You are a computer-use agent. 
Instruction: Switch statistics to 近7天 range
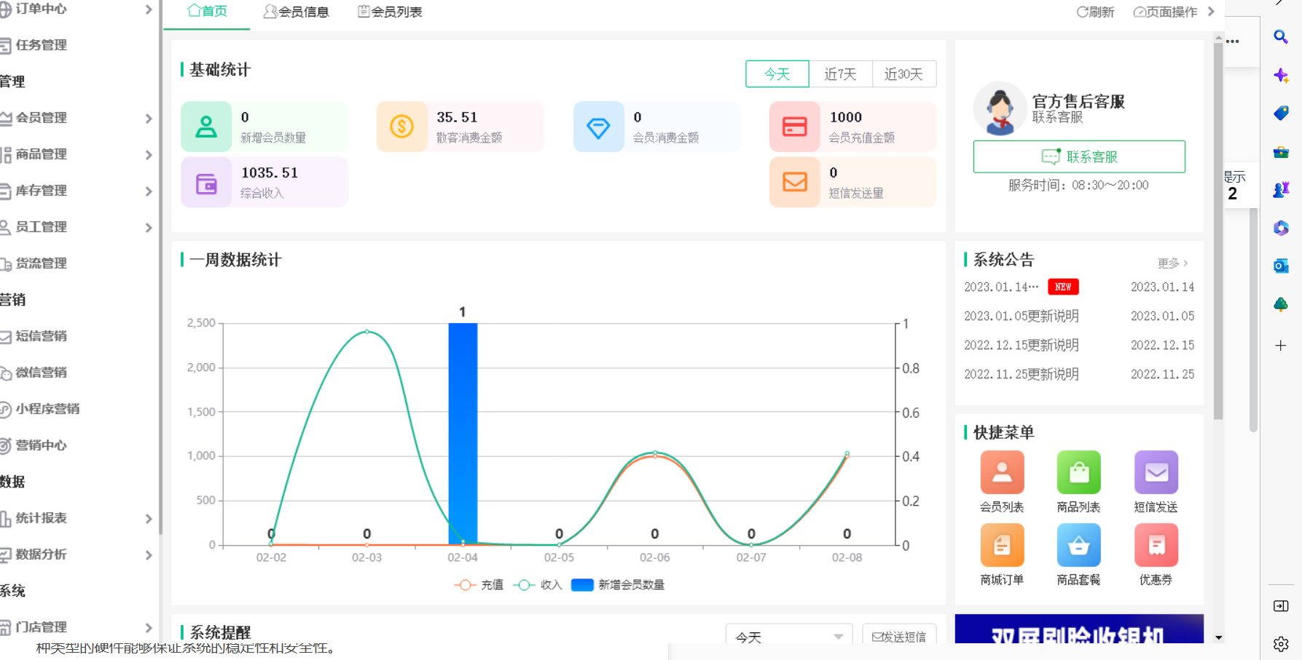[x=841, y=73]
